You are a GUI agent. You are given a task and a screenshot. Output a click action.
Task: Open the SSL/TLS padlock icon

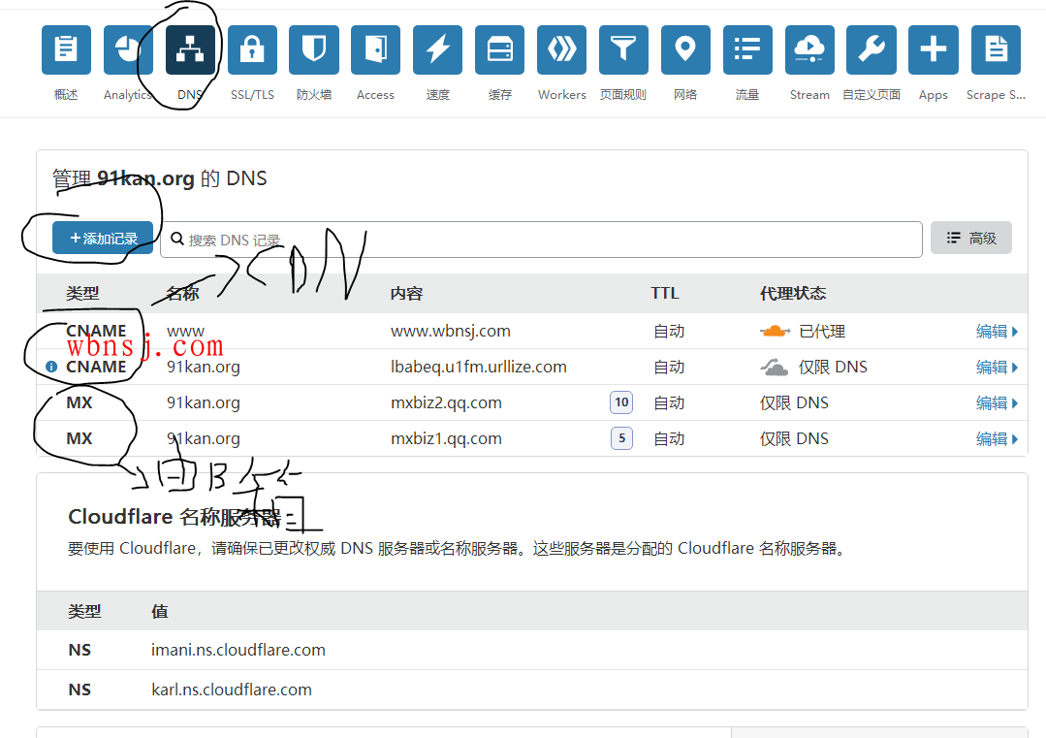pos(252,50)
